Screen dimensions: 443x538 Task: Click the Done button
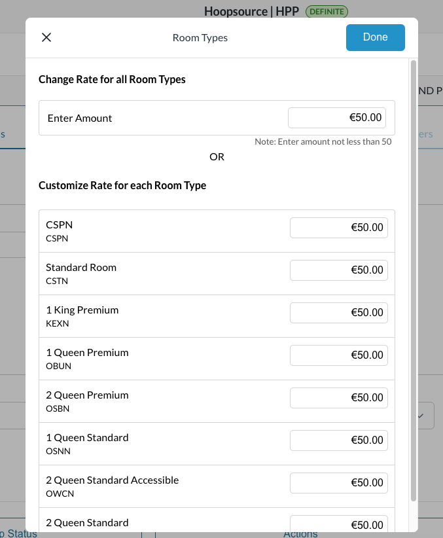pyautogui.click(x=375, y=37)
